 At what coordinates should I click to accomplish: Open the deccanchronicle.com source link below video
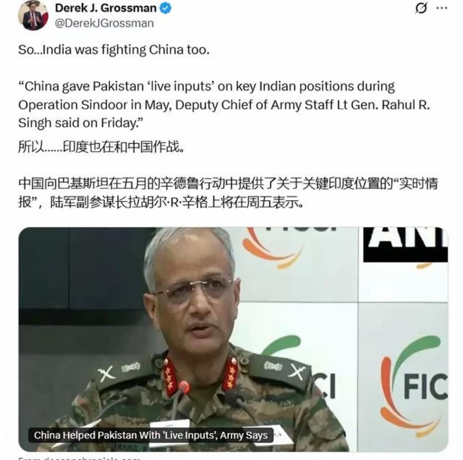pyautogui.click(x=79, y=458)
